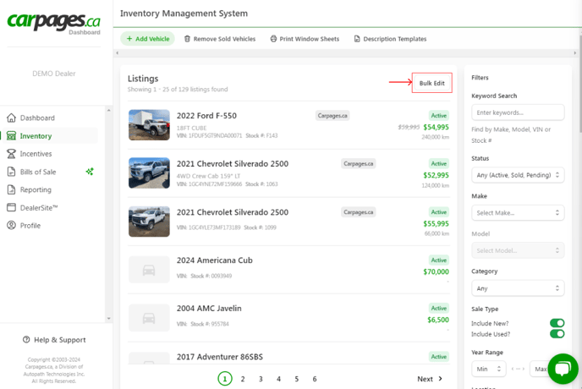The height and width of the screenshot is (389, 582).
Task: Click the Profile person icon
Action: tap(12, 225)
